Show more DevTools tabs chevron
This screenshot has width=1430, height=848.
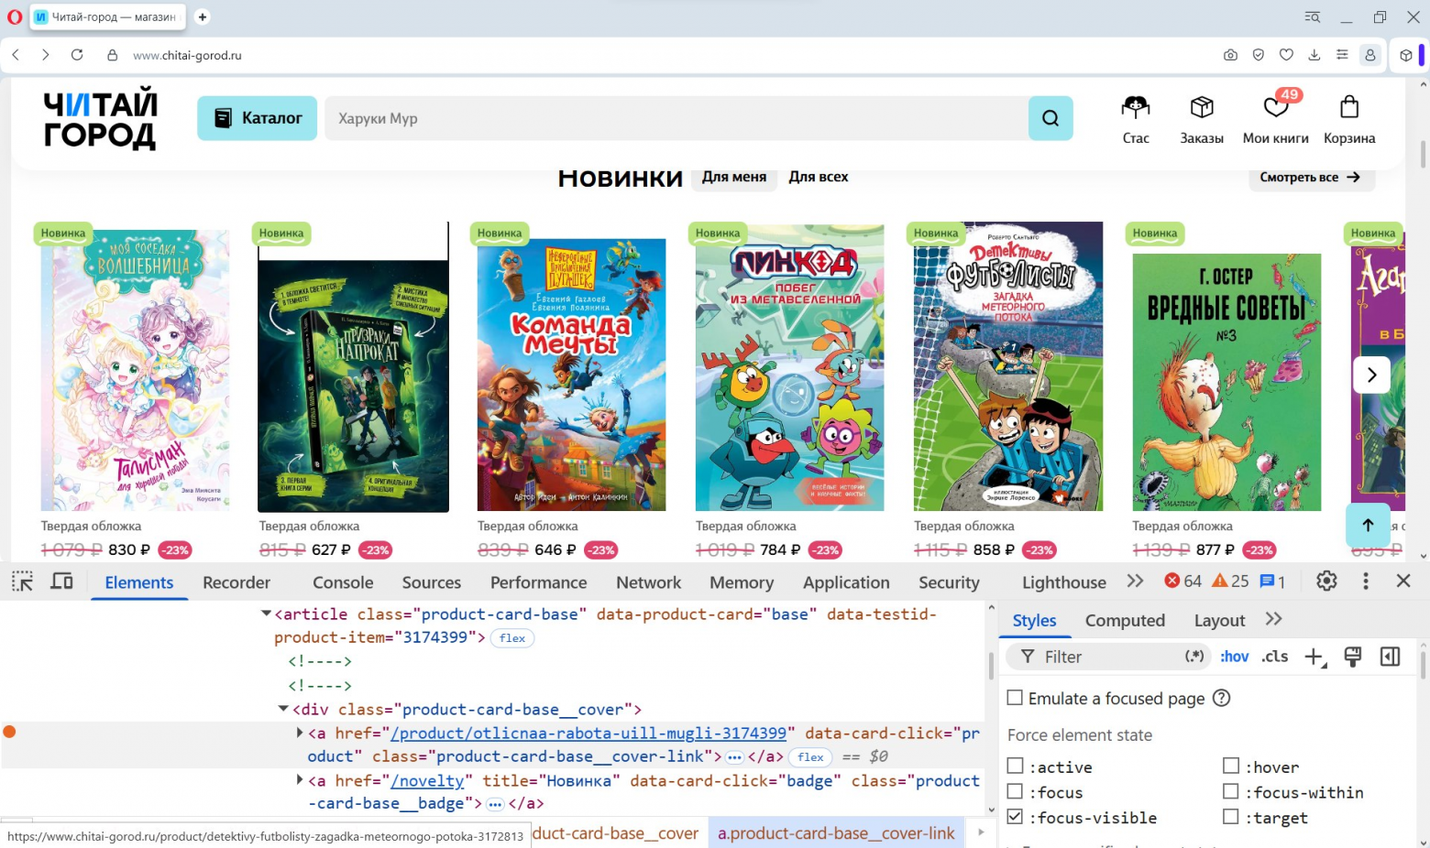(x=1135, y=582)
